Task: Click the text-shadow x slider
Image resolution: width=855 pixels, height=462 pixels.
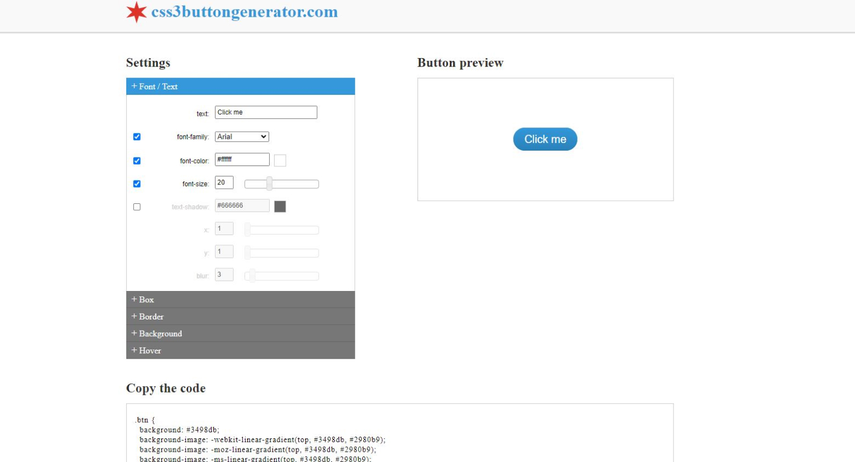Action: tap(282, 230)
